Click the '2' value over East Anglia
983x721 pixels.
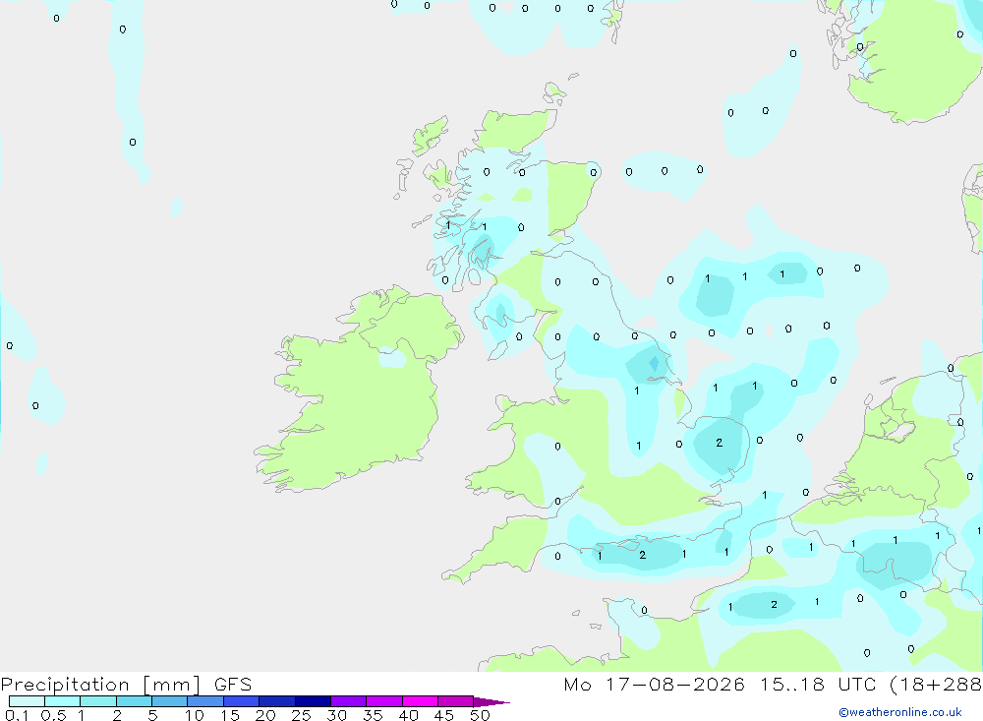[x=720, y=443]
